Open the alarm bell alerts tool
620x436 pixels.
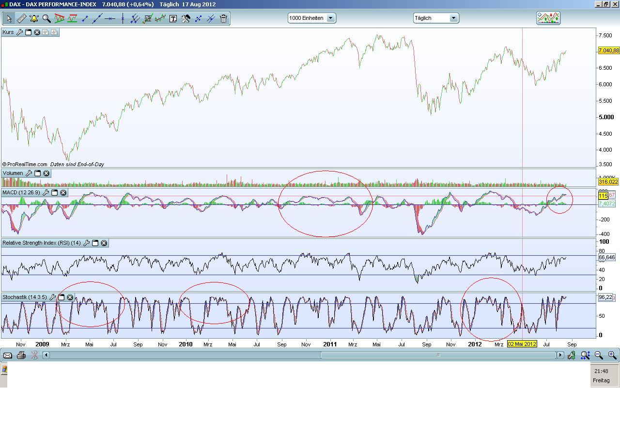pos(34,18)
